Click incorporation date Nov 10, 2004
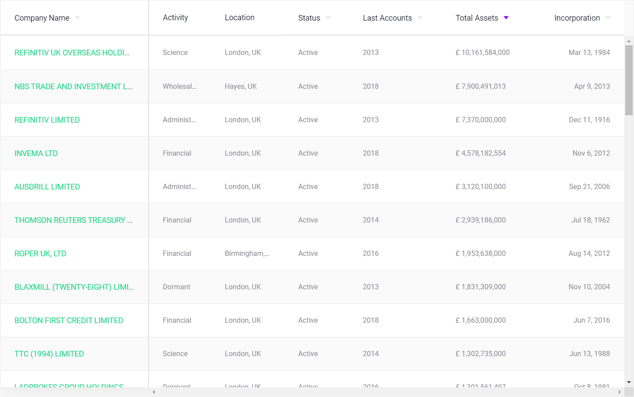This screenshot has width=634, height=397. point(589,287)
